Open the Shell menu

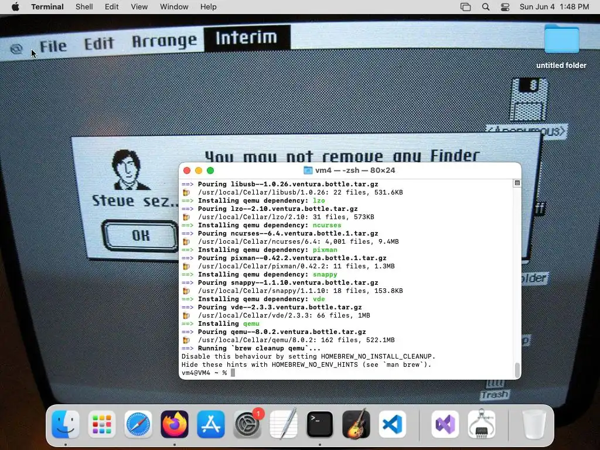pos(84,7)
